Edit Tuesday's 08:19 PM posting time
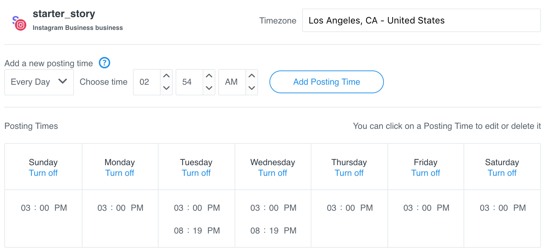The height and width of the screenshot is (252, 546). [x=197, y=231]
